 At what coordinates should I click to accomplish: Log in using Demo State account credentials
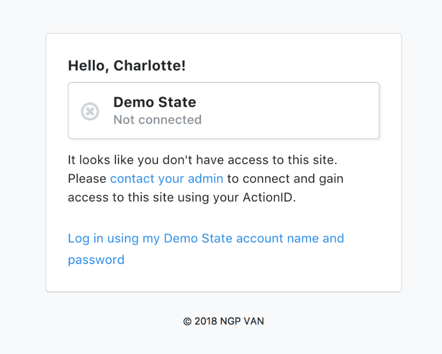point(205,238)
